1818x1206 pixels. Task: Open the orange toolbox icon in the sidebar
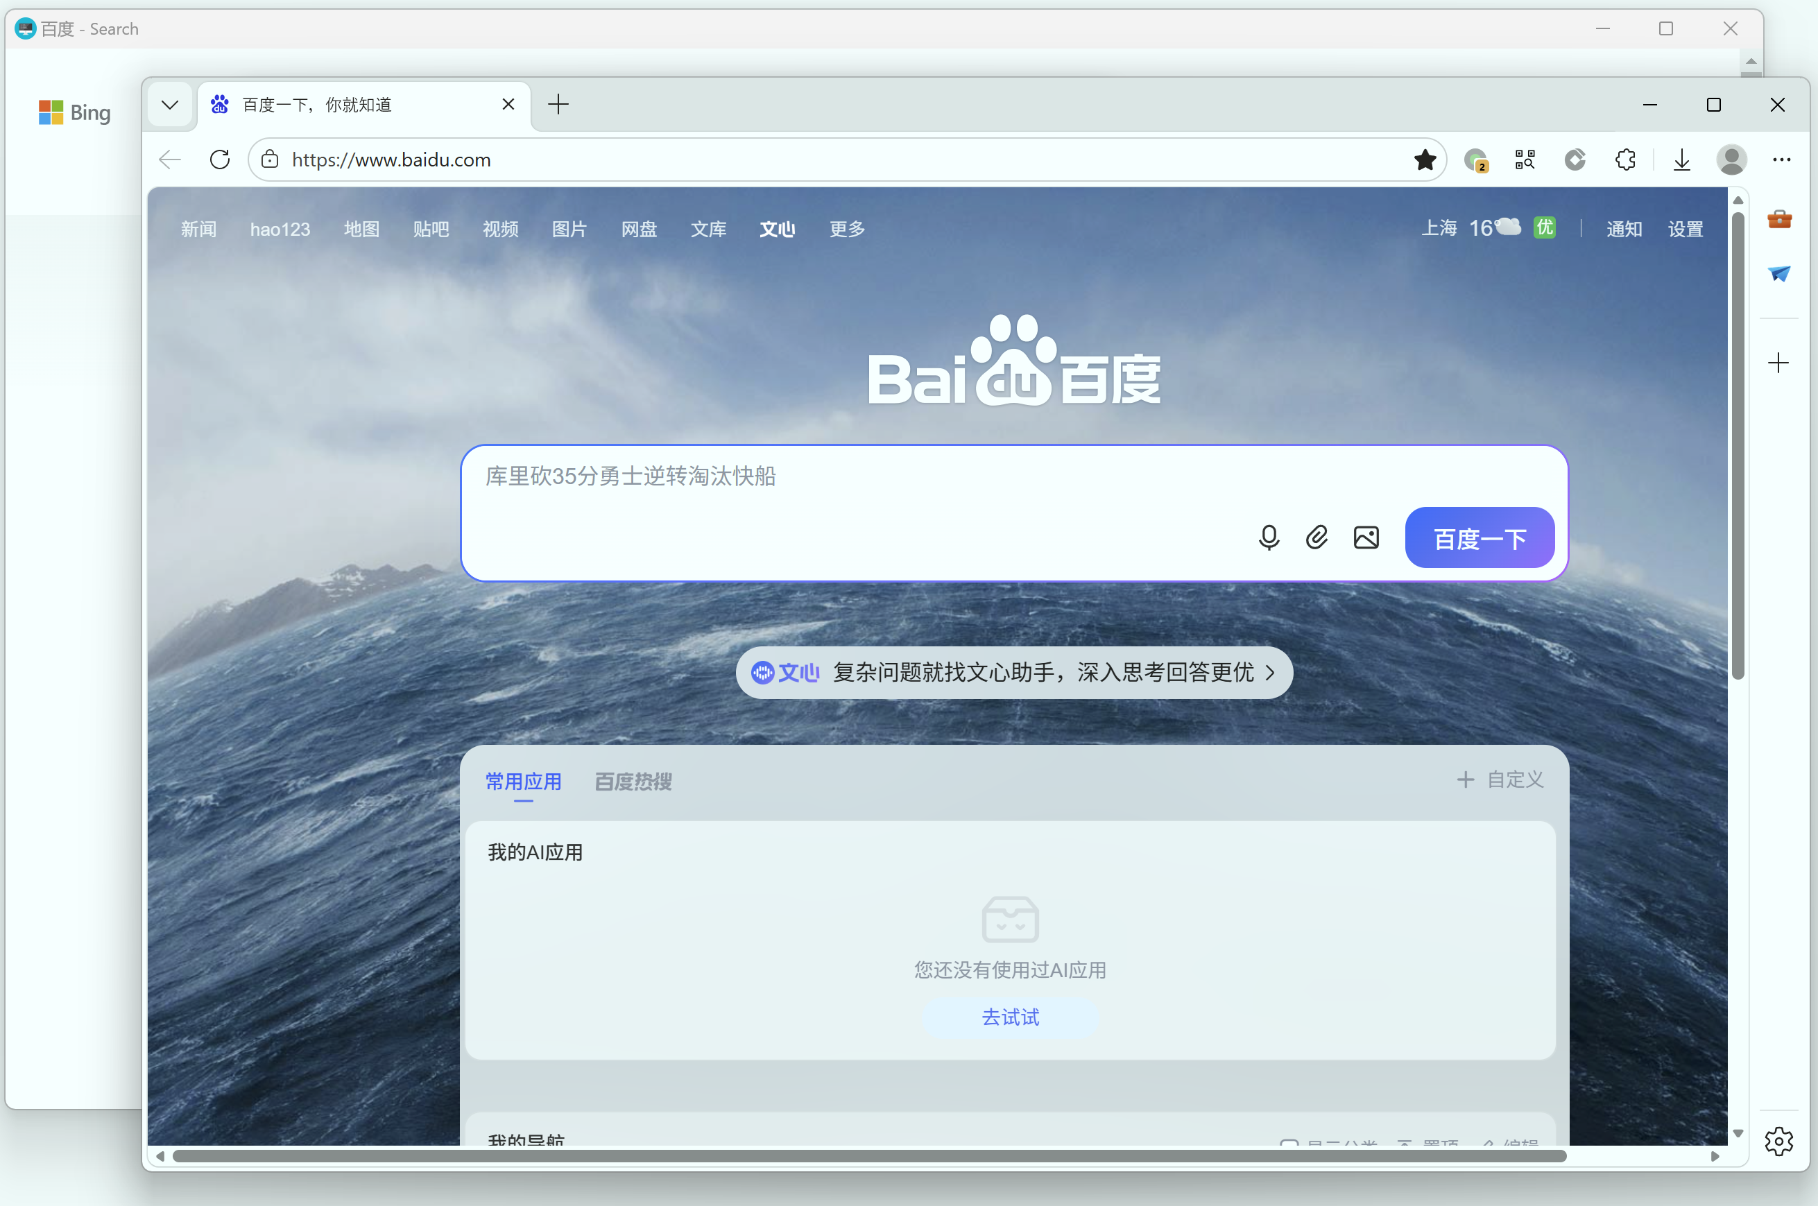pyautogui.click(x=1780, y=220)
